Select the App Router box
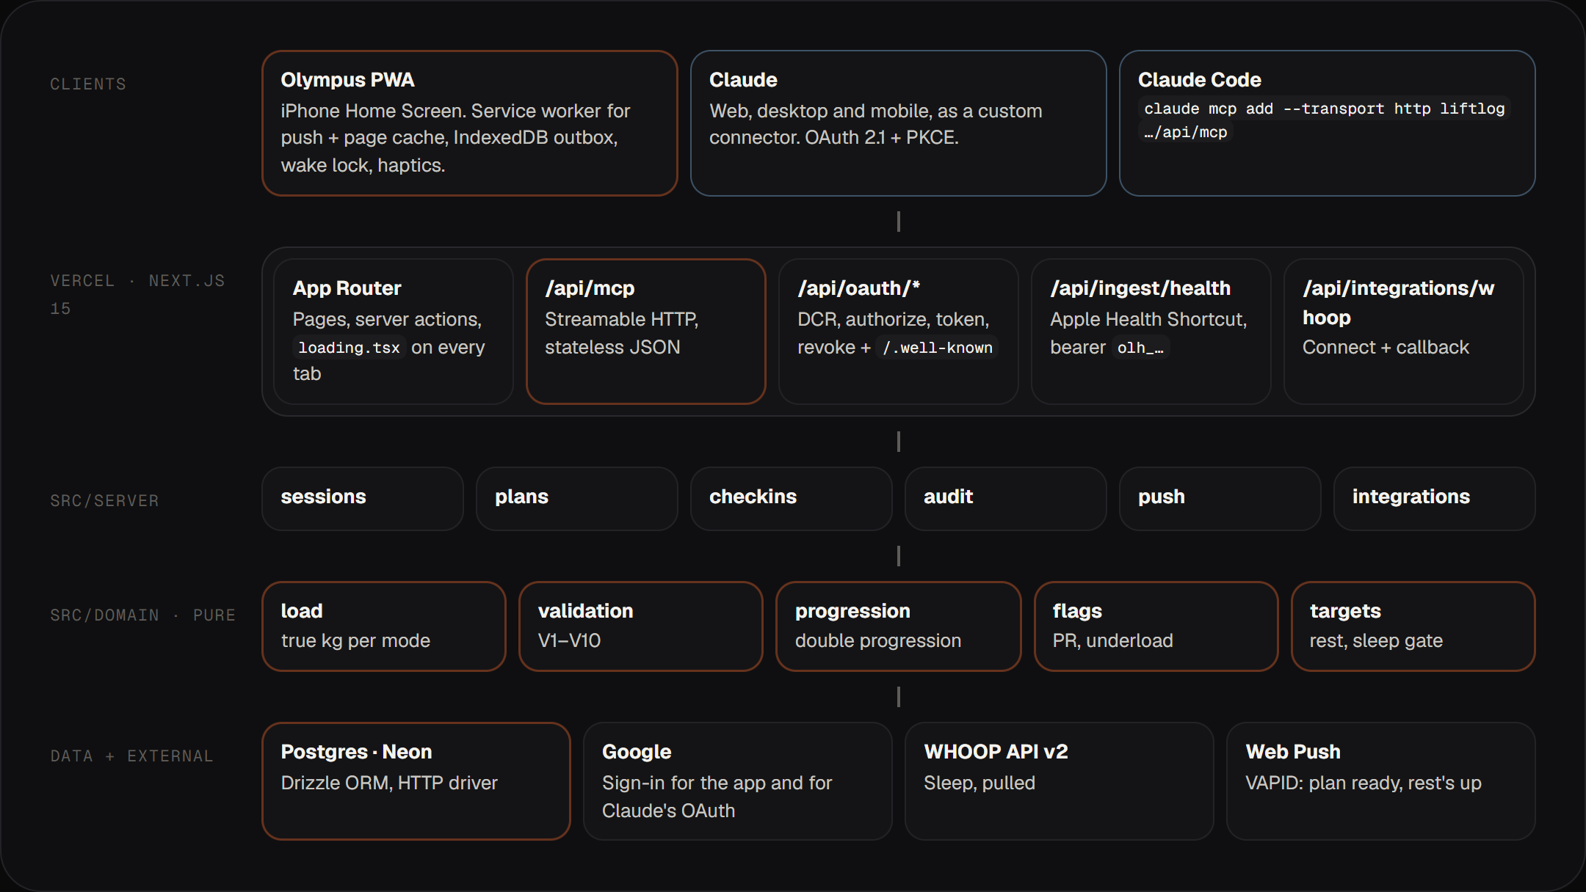Viewport: 1586px width, 892px height. [x=394, y=332]
